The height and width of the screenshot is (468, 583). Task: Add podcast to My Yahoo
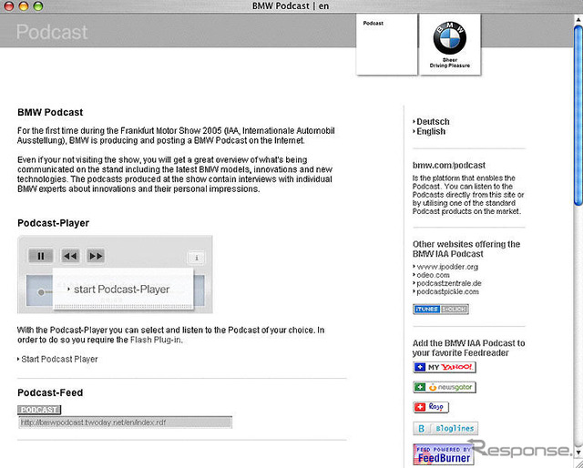[445, 367]
